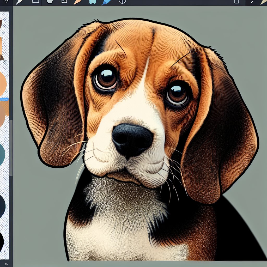Image resolution: width=267 pixels, height=267 pixels.
Task: Select the gray ellipse shape tool
Action: click(x=50, y=2)
